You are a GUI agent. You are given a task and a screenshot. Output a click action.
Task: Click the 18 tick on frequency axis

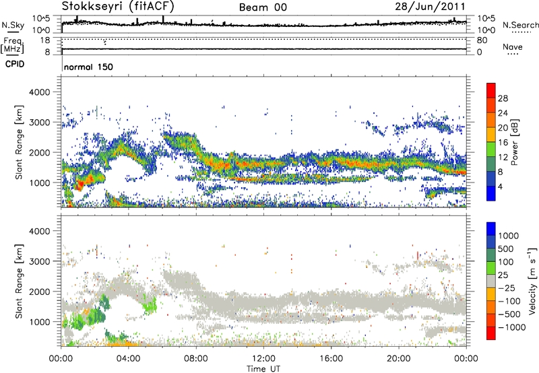[x=45, y=40]
